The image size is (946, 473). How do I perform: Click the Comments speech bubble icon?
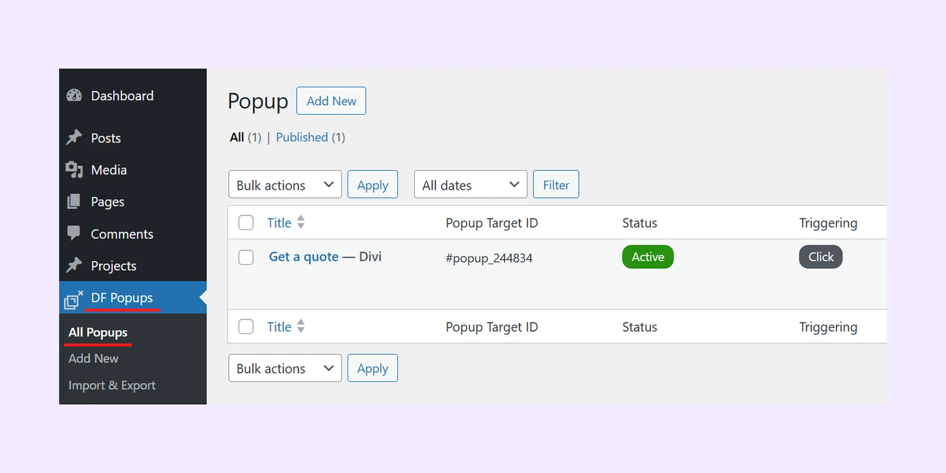point(74,234)
